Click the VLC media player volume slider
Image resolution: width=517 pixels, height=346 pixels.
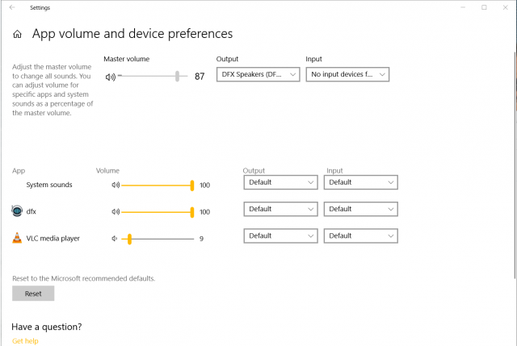pos(158,239)
